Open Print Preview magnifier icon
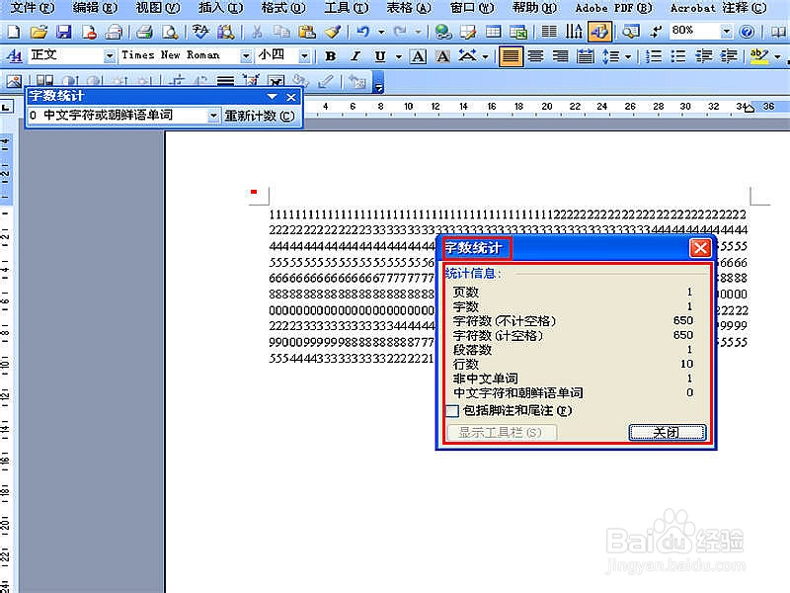790x593 pixels. coord(170,33)
